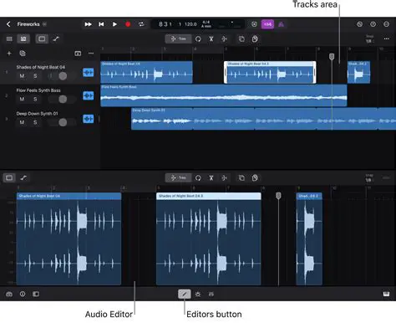Image resolution: width=396 pixels, height=323 pixels.
Task: Open the Snap value menu in tracks area
Action: pyautogui.click(x=369, y=39)
